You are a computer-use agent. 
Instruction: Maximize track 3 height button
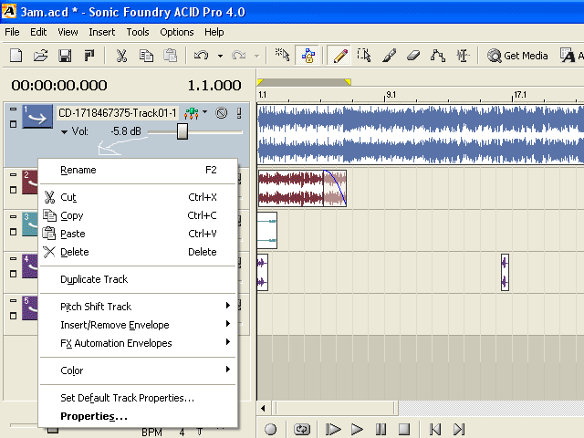click(x=13, y=232)
